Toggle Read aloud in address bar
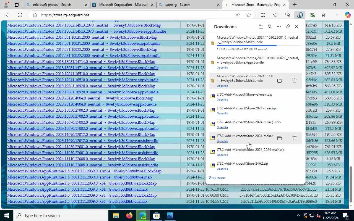The width and height of the screenshot is (354, 221). pyautogui.click(x=238, y=15)
